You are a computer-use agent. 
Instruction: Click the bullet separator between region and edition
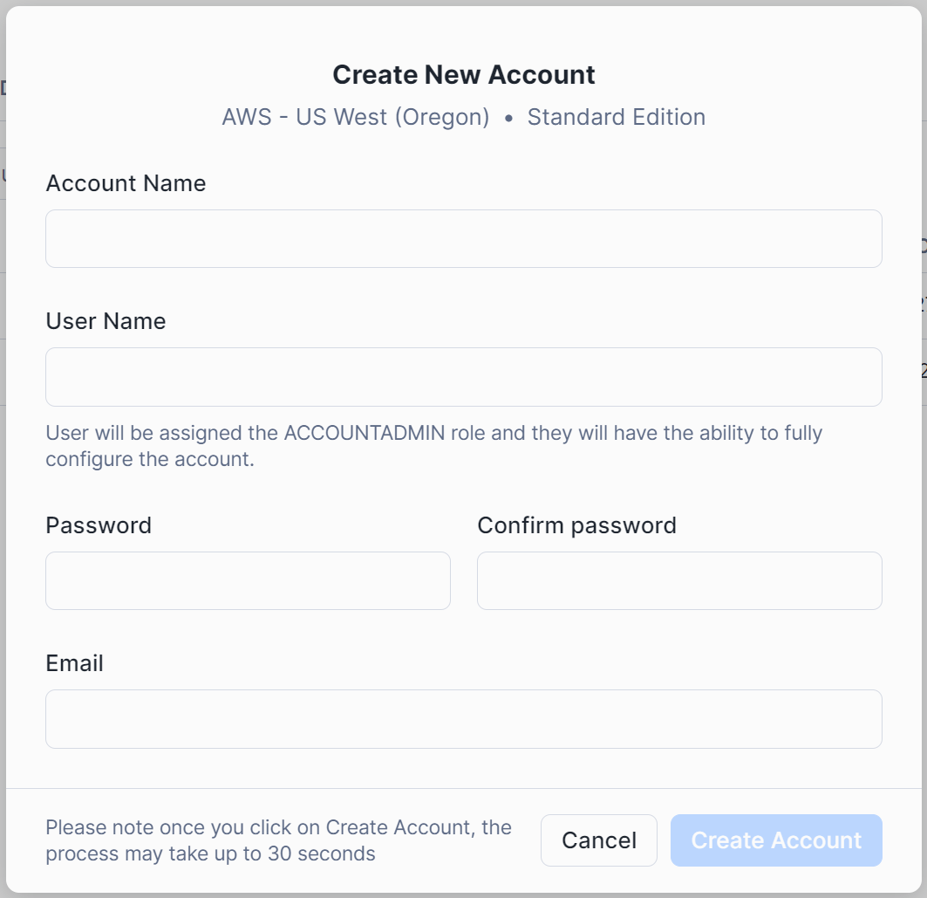pos(508,118)
